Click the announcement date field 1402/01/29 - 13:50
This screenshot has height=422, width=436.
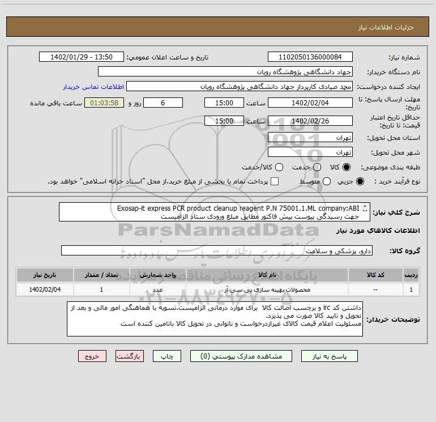[x=82, y=57]
